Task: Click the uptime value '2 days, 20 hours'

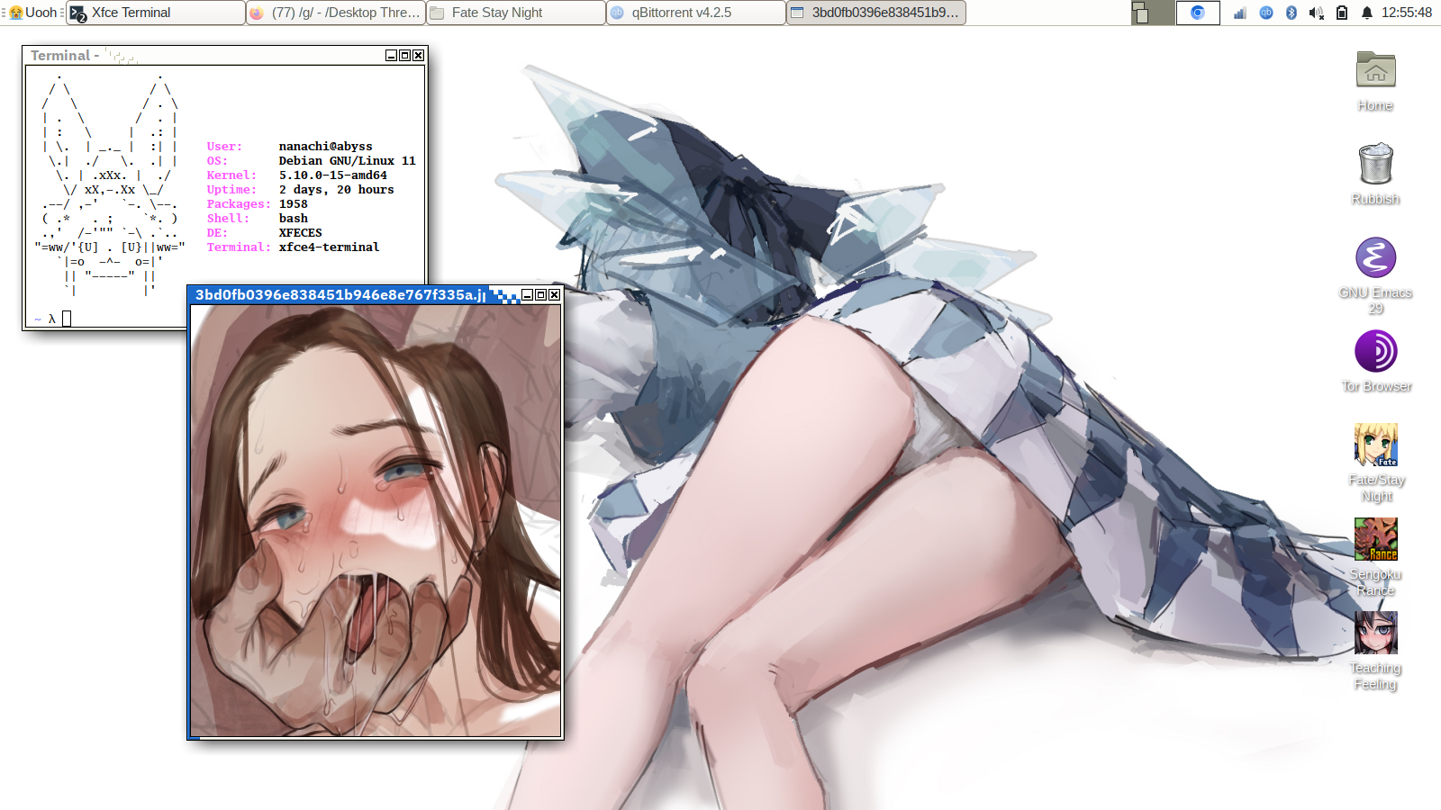Action: point(336,189)
